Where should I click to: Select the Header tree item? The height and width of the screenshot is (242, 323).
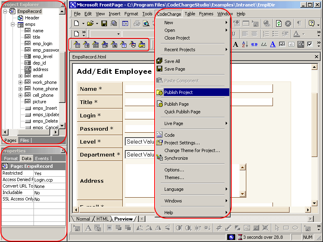tap(32, 18)
